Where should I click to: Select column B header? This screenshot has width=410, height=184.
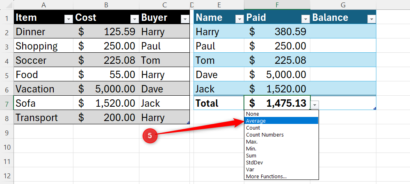pyautogui.click(x=106, y=4)
